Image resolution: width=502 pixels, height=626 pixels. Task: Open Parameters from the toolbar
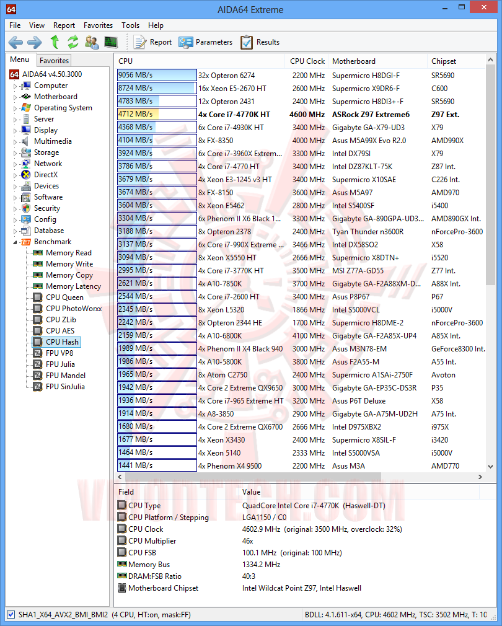point(205,42)
